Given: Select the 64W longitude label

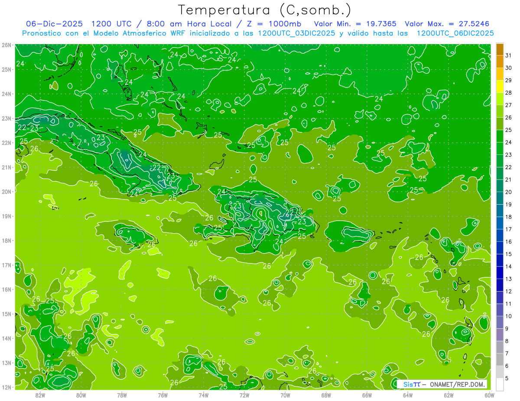Looking at the screenshot, I should (407, 395).
